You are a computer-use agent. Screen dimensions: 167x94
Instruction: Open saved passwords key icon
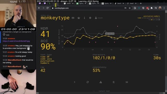[126, 8]
